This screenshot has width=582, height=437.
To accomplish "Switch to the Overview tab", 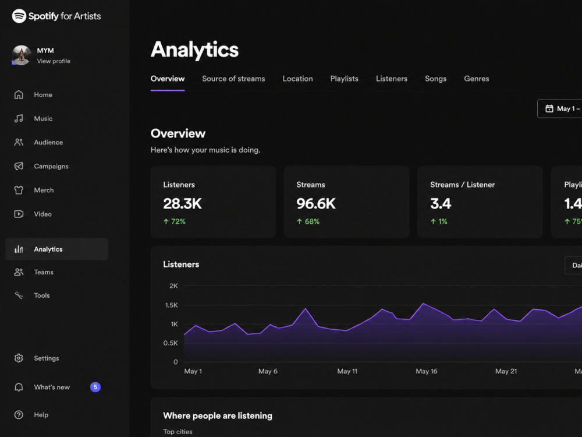I will [x=168, y=79].
